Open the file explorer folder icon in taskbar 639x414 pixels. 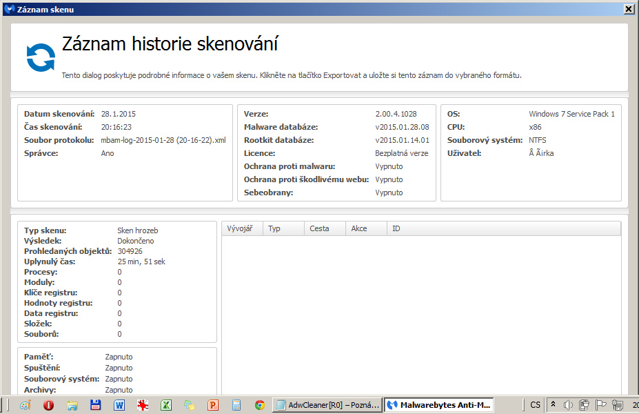[x=72, y=405]
